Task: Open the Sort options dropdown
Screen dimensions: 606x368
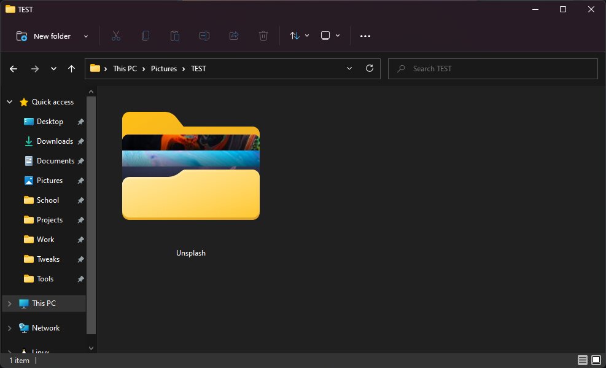Action: tap(299, 36)
